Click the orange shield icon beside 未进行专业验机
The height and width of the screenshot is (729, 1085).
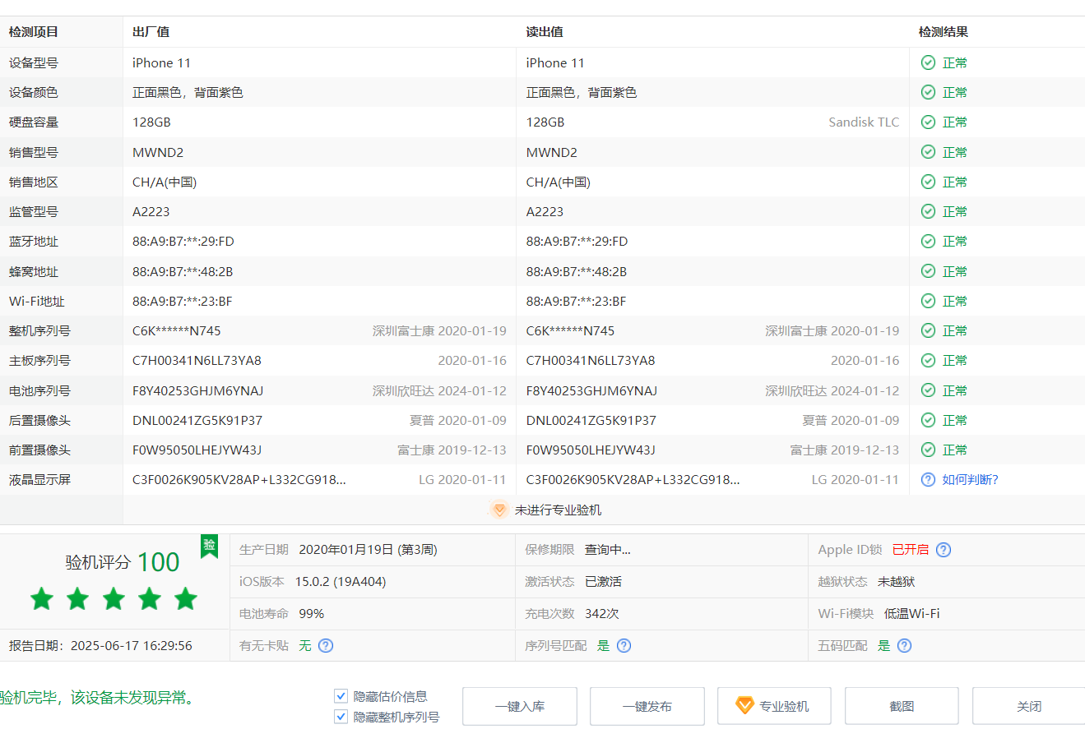499,510
